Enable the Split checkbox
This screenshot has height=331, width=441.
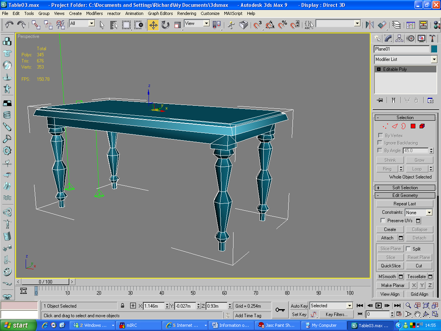(x=408, y=249)
